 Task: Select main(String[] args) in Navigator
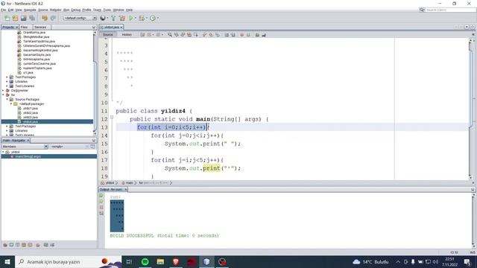(28, 156)
